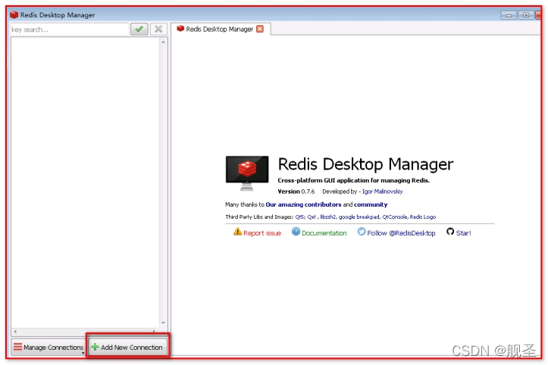Viewport: 548px width, 365px height.
Task: Open the Igor Malinovskiy developer link
Action: click(382, 192)
